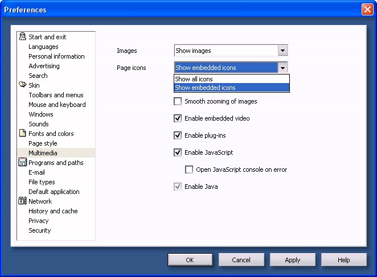Uncheck Enable plug-ins option
377x277 pixels.
point(178,136)
